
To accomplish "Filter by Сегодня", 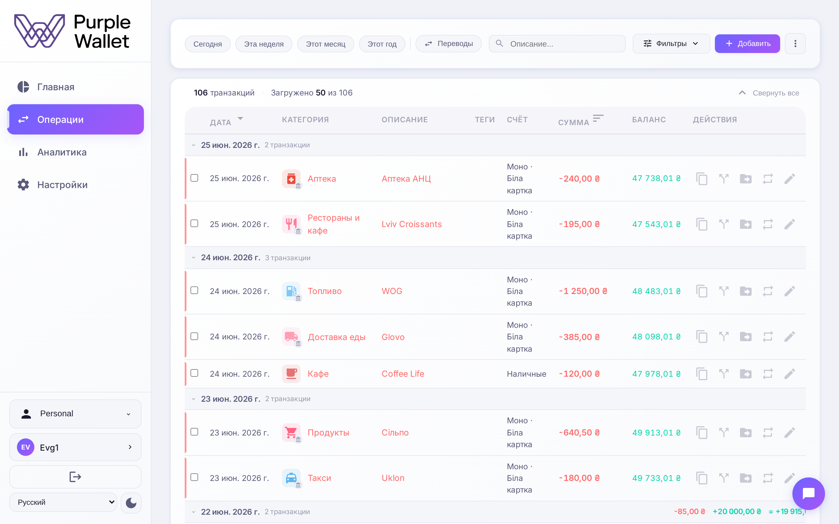I will click(208, 44).
